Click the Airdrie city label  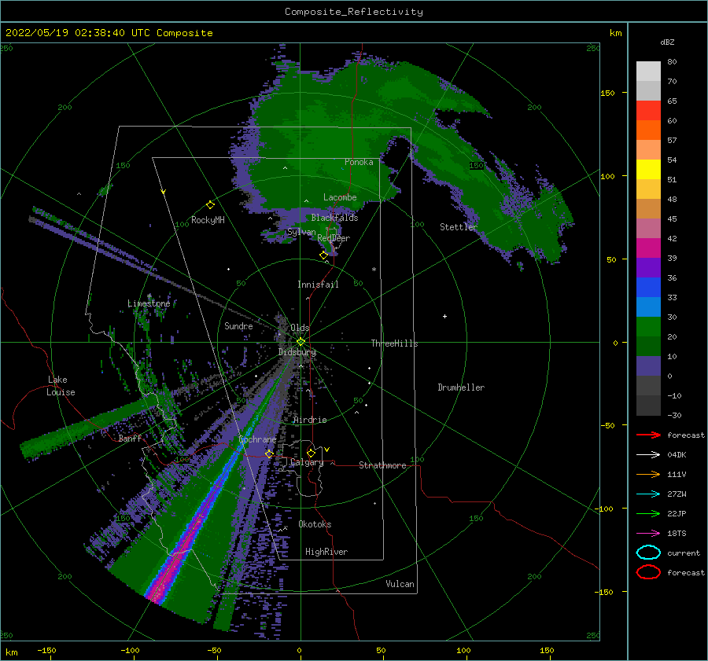pos(310,420)
